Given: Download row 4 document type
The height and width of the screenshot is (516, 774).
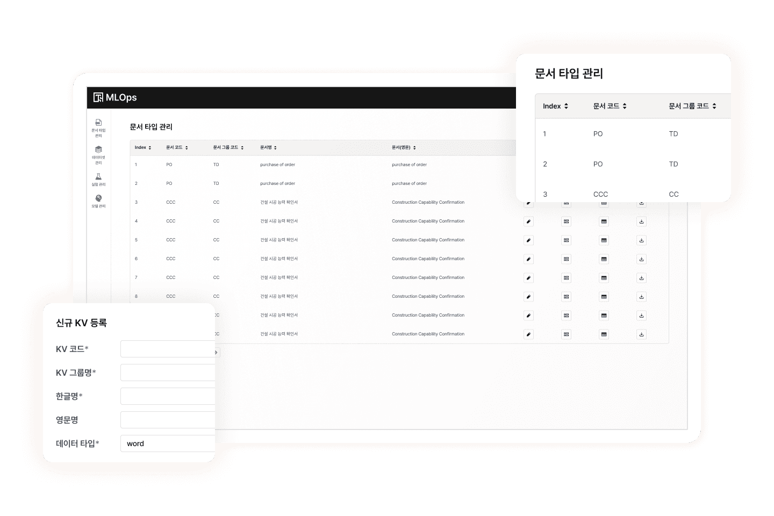Looking at the screenshot, I should (641, 221).
